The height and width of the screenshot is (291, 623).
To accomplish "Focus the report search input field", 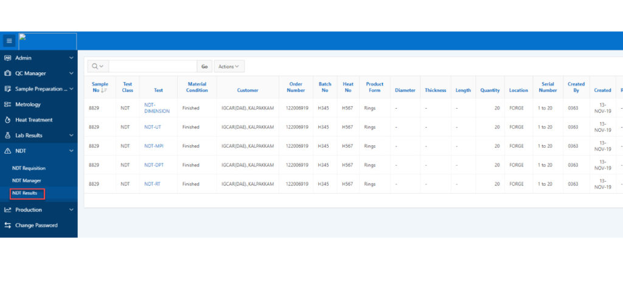I will point(153,66).
